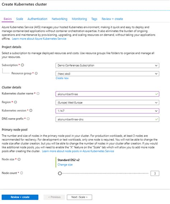
Task: Click the Resource group info icon
Action: (x=36, y=73)
